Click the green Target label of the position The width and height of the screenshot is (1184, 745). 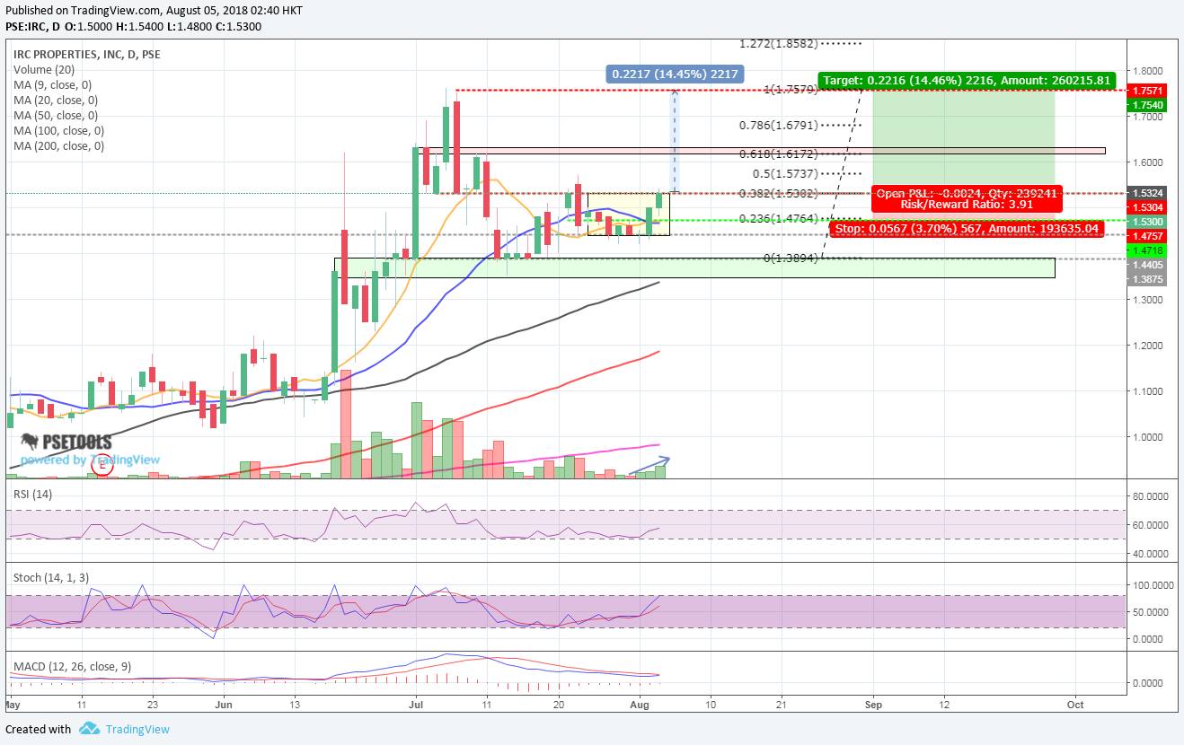point(968,79)
